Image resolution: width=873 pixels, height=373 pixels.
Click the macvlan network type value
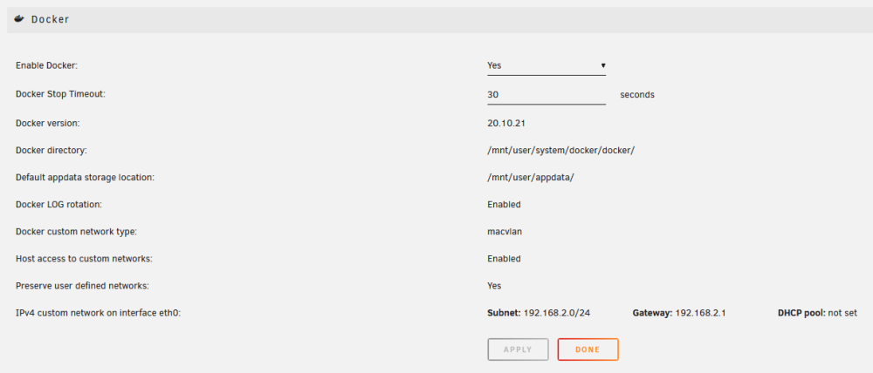tap(505, 232)
